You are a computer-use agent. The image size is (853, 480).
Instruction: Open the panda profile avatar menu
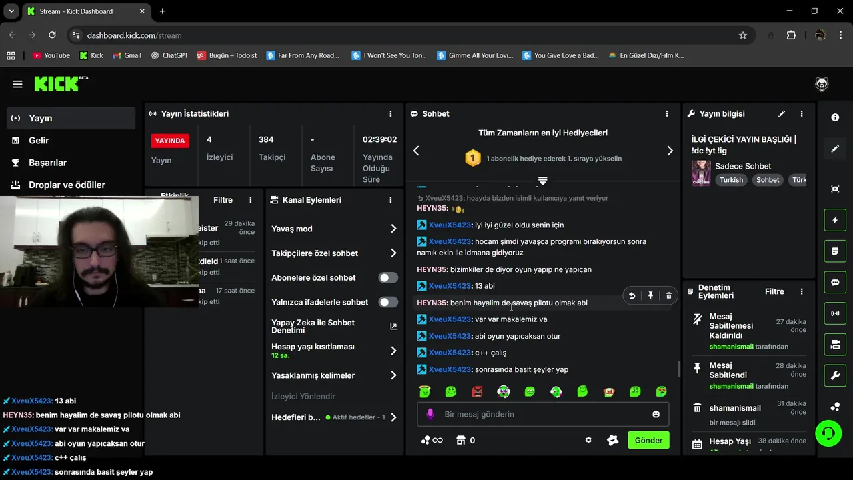822,84
